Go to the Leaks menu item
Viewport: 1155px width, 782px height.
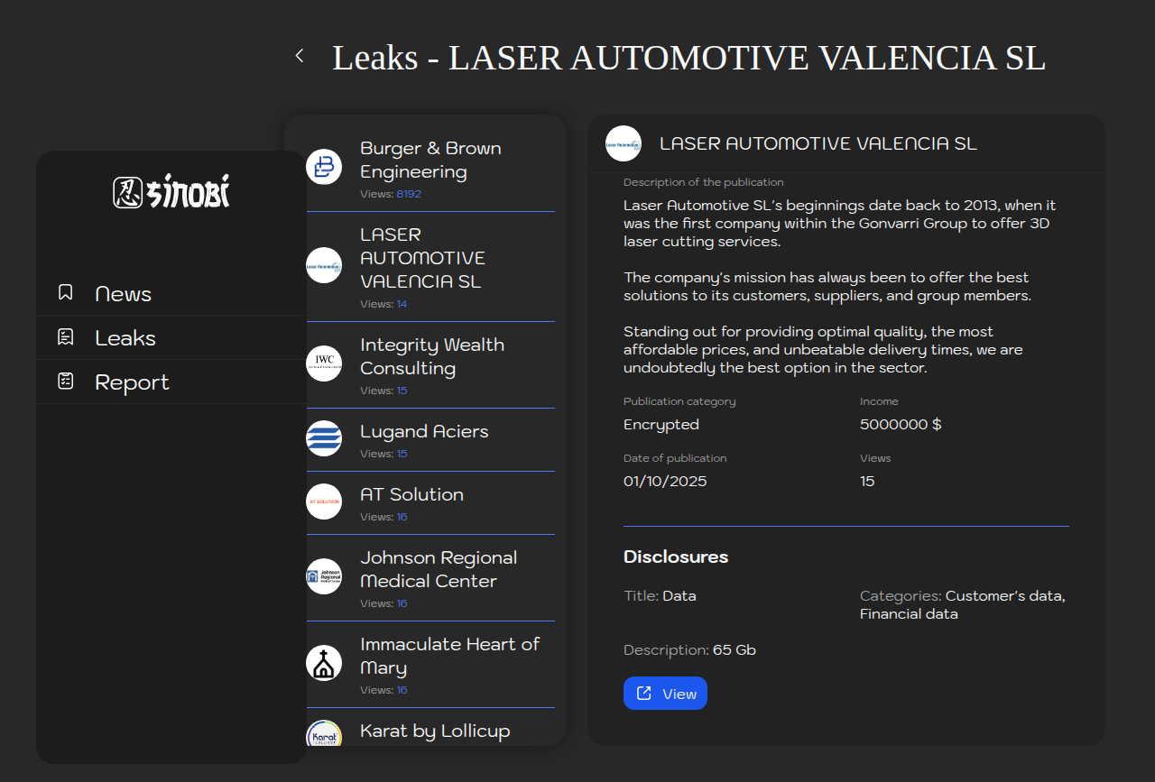[x=125, y=338]
